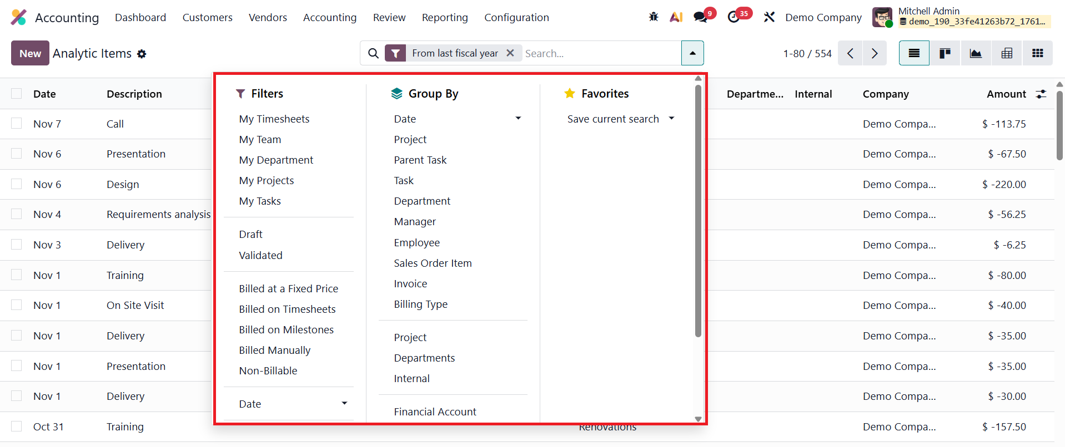Switch to graph view
This screenshot has width=1065, height=447.
[976, 53]
